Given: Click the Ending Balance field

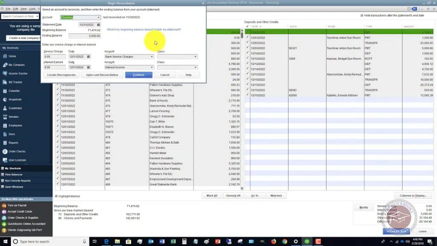Looking at the screenshot, I should tap(85, 36).
